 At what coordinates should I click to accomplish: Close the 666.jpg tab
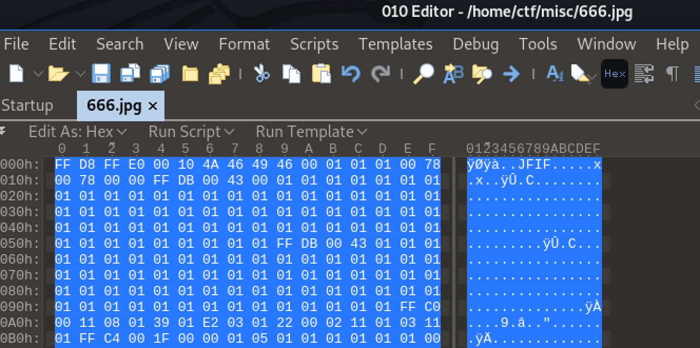[153, 106]
